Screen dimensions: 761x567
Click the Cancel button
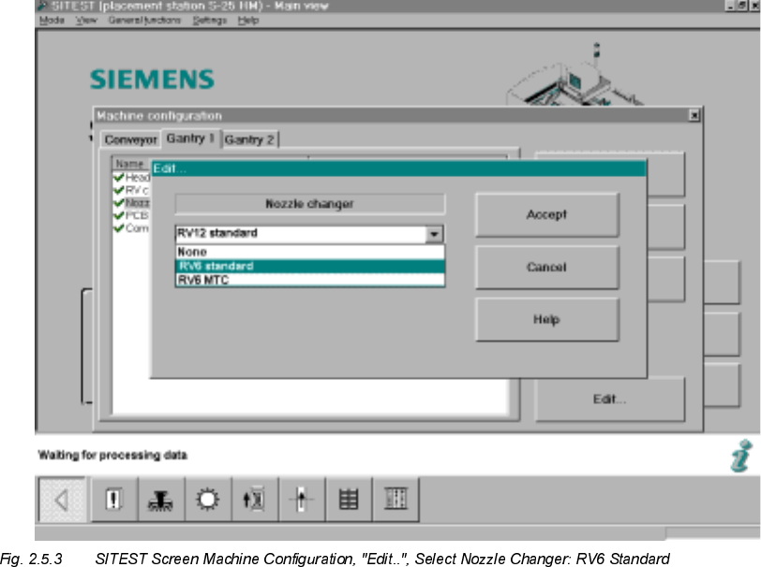pyautogui.click(x=547, y=267)
